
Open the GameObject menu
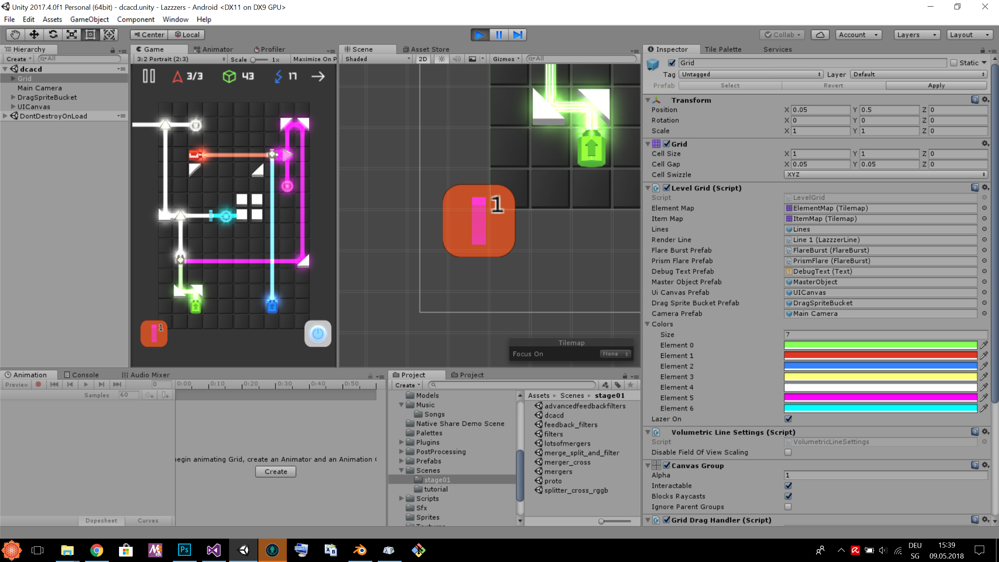pos(89,19)
